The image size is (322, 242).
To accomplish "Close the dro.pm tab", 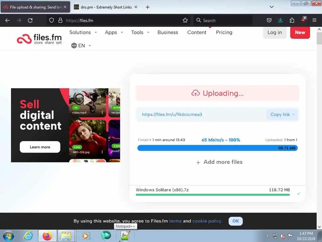I will tap(136, 7).
